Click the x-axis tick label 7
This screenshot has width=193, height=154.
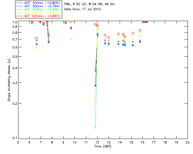41,142
